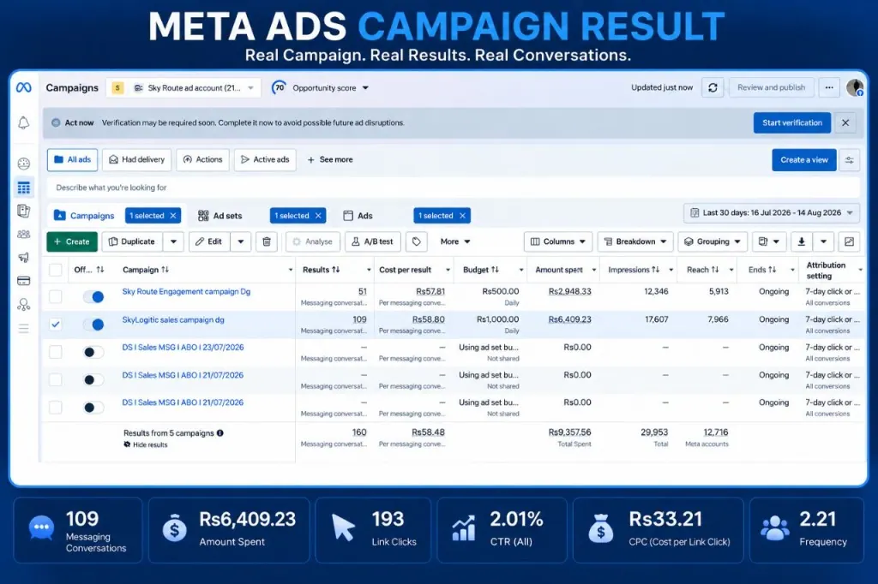Viewport: 878px width, 584px height.
Task: Clear the Campaigns 1 selected filter
Action: (x=173, y=216)
